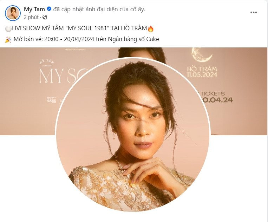Viewport: 268px width, 222px height.
Task: Click the white circle emoji before LIVESHOW
Action: coord(8,28)
